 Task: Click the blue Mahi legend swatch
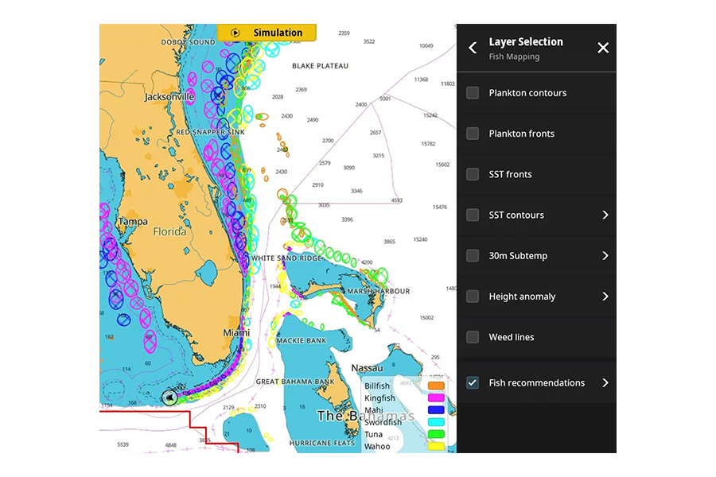436,410
